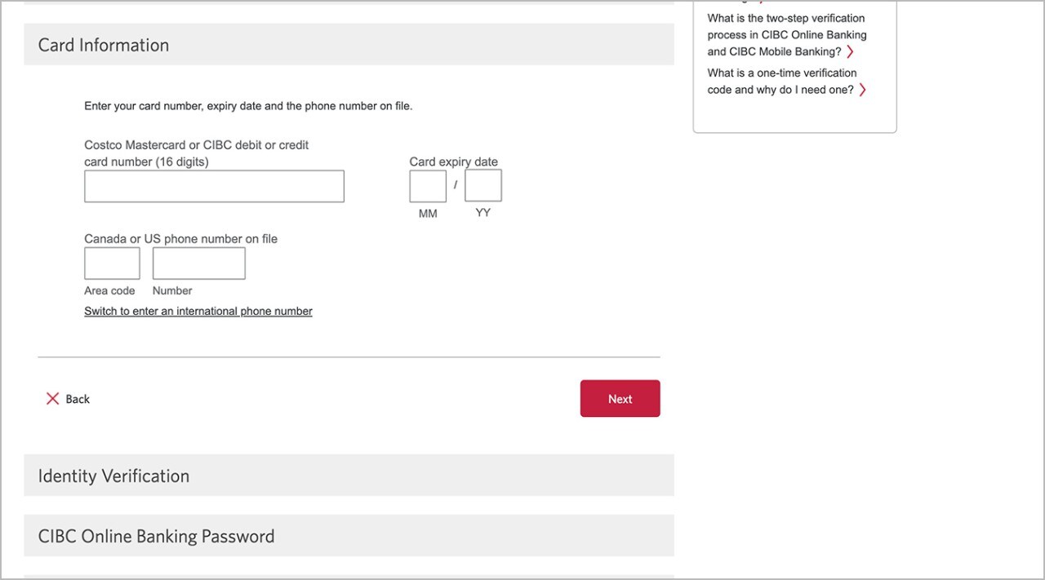1045x580 pixels.
Task: Click the Card expiry date label
Action: point(453,162)
